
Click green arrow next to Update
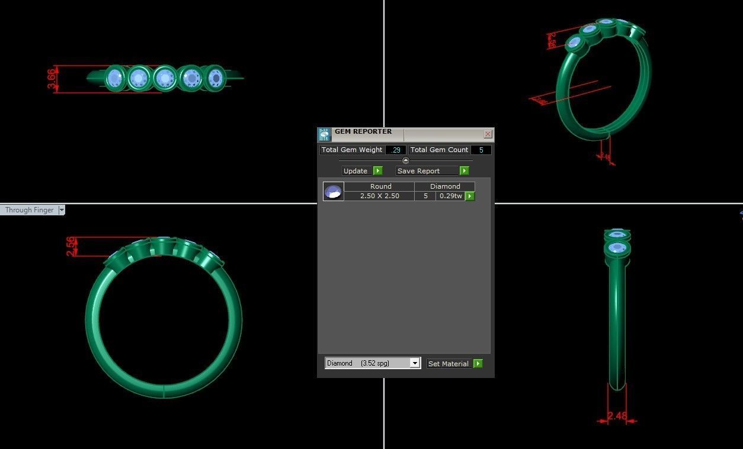378,171
